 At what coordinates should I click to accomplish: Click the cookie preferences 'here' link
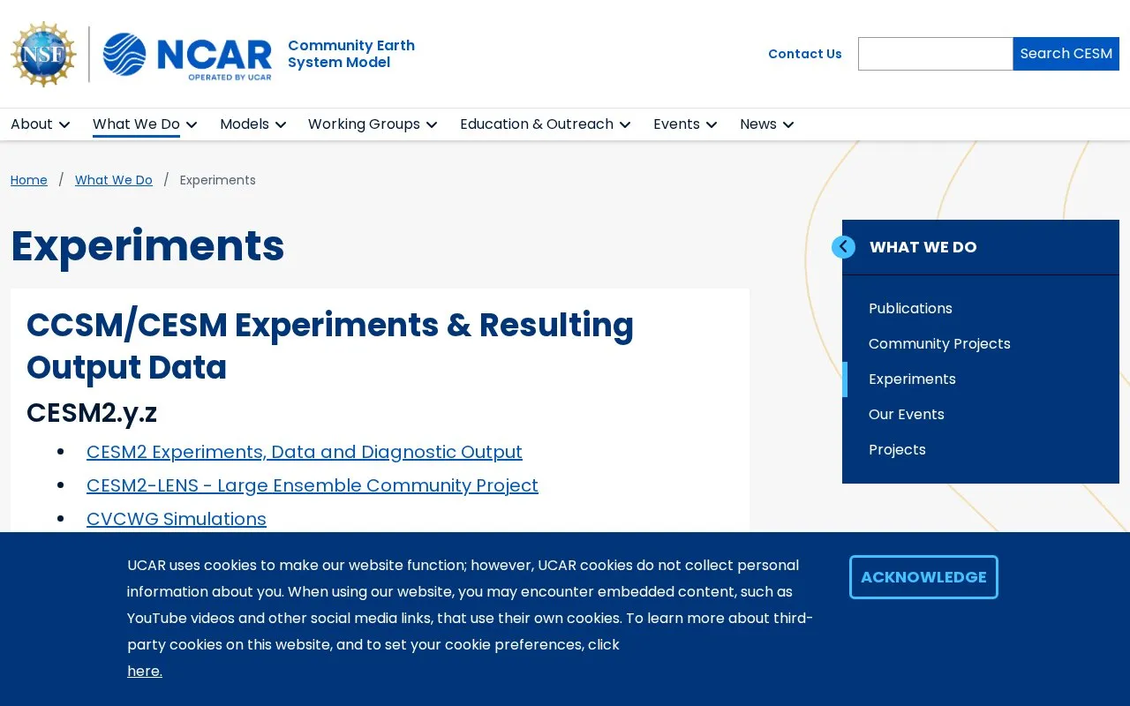pos(145,672)
